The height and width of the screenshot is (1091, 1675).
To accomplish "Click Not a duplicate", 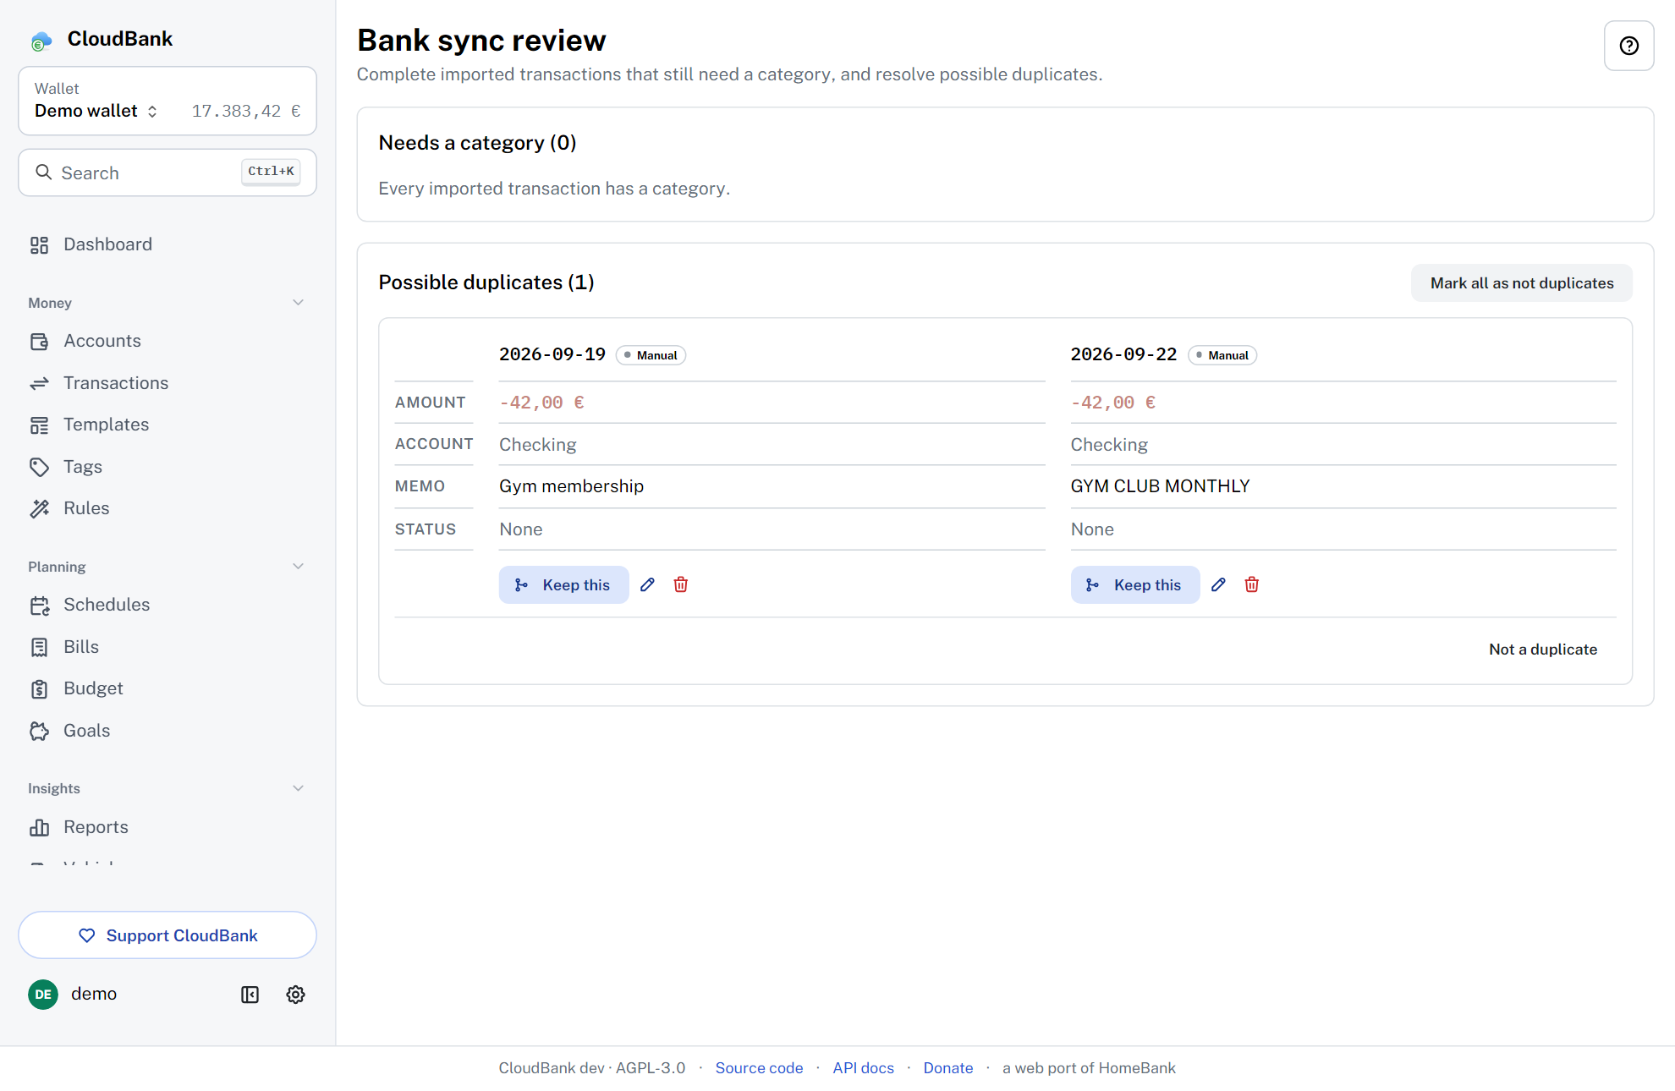I will (x=1543, y=650).
